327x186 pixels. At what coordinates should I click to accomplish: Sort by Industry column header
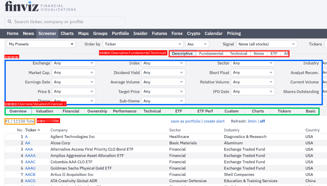coord(232,130)
